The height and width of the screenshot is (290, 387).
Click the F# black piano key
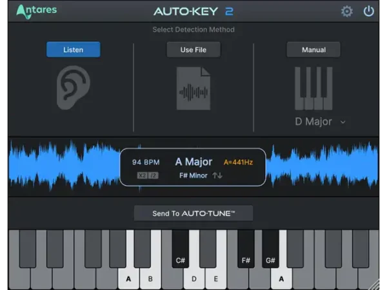coord(246,249)
